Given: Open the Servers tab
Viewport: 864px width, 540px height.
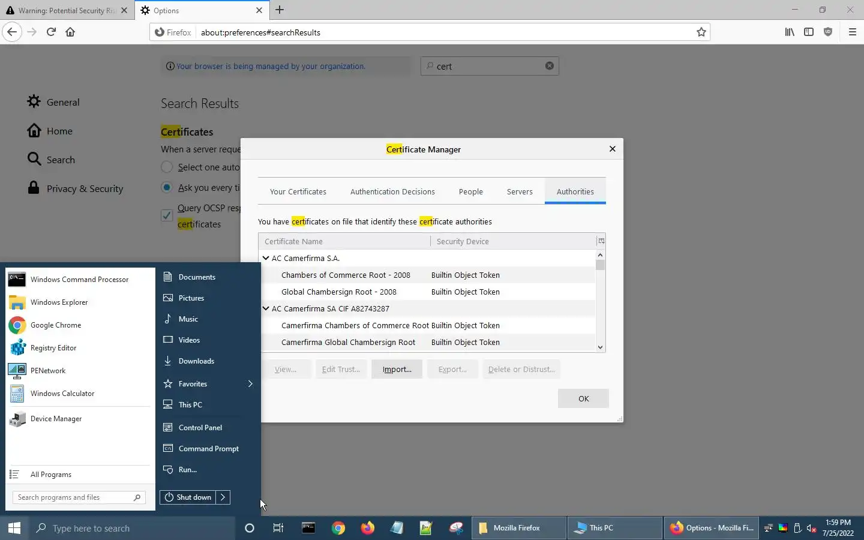Looking at the screenshot, I should (520, 192).
